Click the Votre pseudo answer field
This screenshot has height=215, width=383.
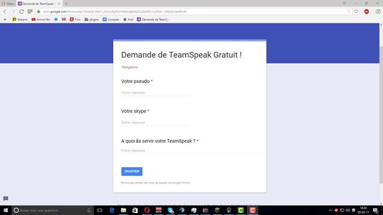tap(155, 93)
